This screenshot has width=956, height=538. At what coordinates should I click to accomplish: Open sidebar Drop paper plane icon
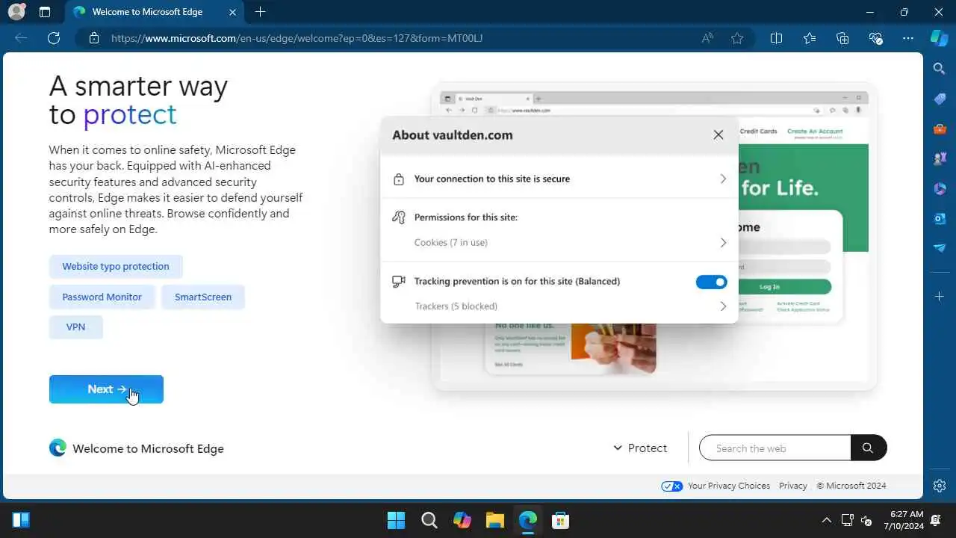(940, 248)
